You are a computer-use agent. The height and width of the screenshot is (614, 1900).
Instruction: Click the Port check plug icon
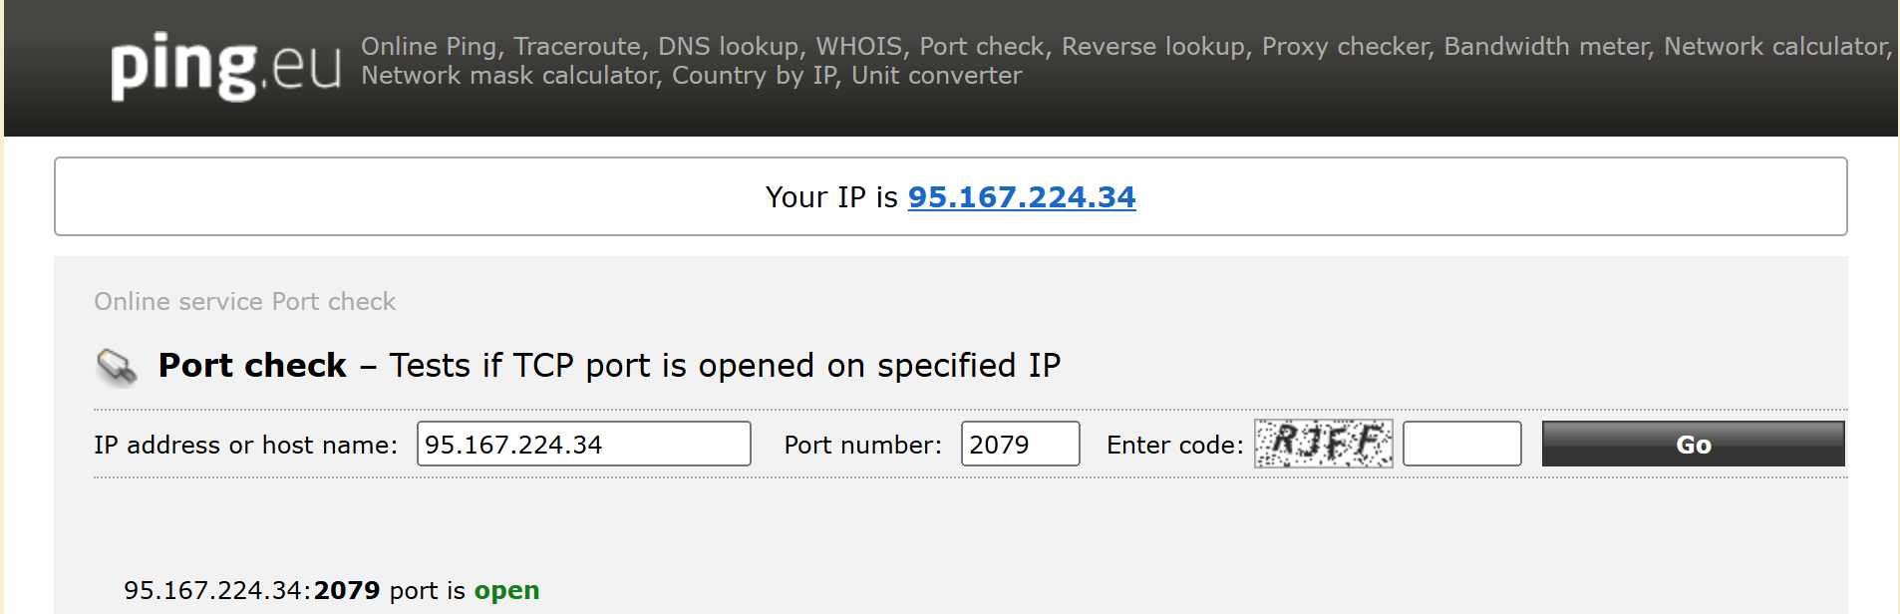click(x=117, y=367)
